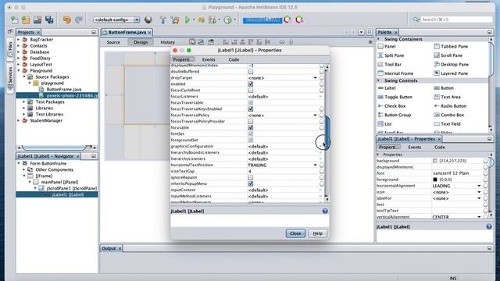Click the Search input field
Screen dimensions: 500x281
coord(456,20)
